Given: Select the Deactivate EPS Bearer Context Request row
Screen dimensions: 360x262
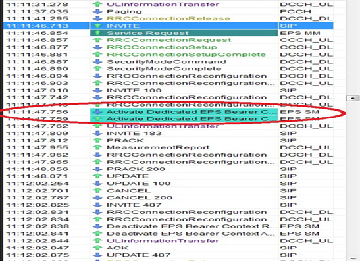Looking at the screenshot, I should click(168, 226).
